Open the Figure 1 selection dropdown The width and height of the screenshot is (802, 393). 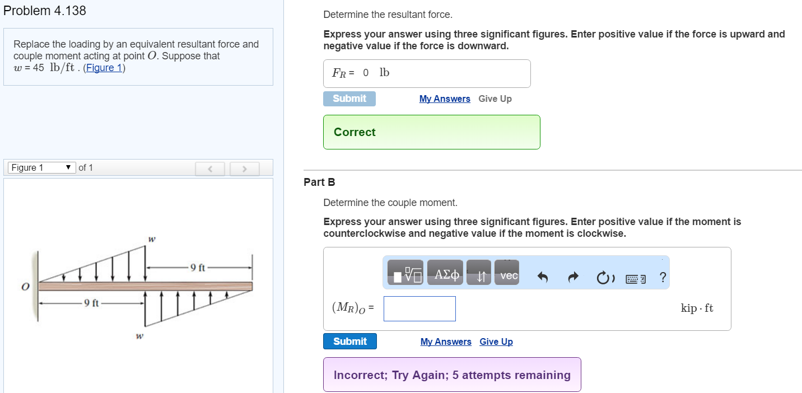click(x=40, y=167)
